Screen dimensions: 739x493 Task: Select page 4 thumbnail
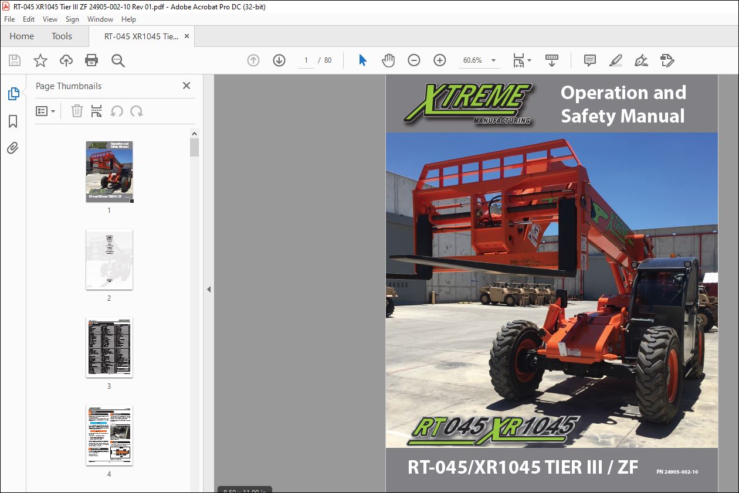[109, 435]
